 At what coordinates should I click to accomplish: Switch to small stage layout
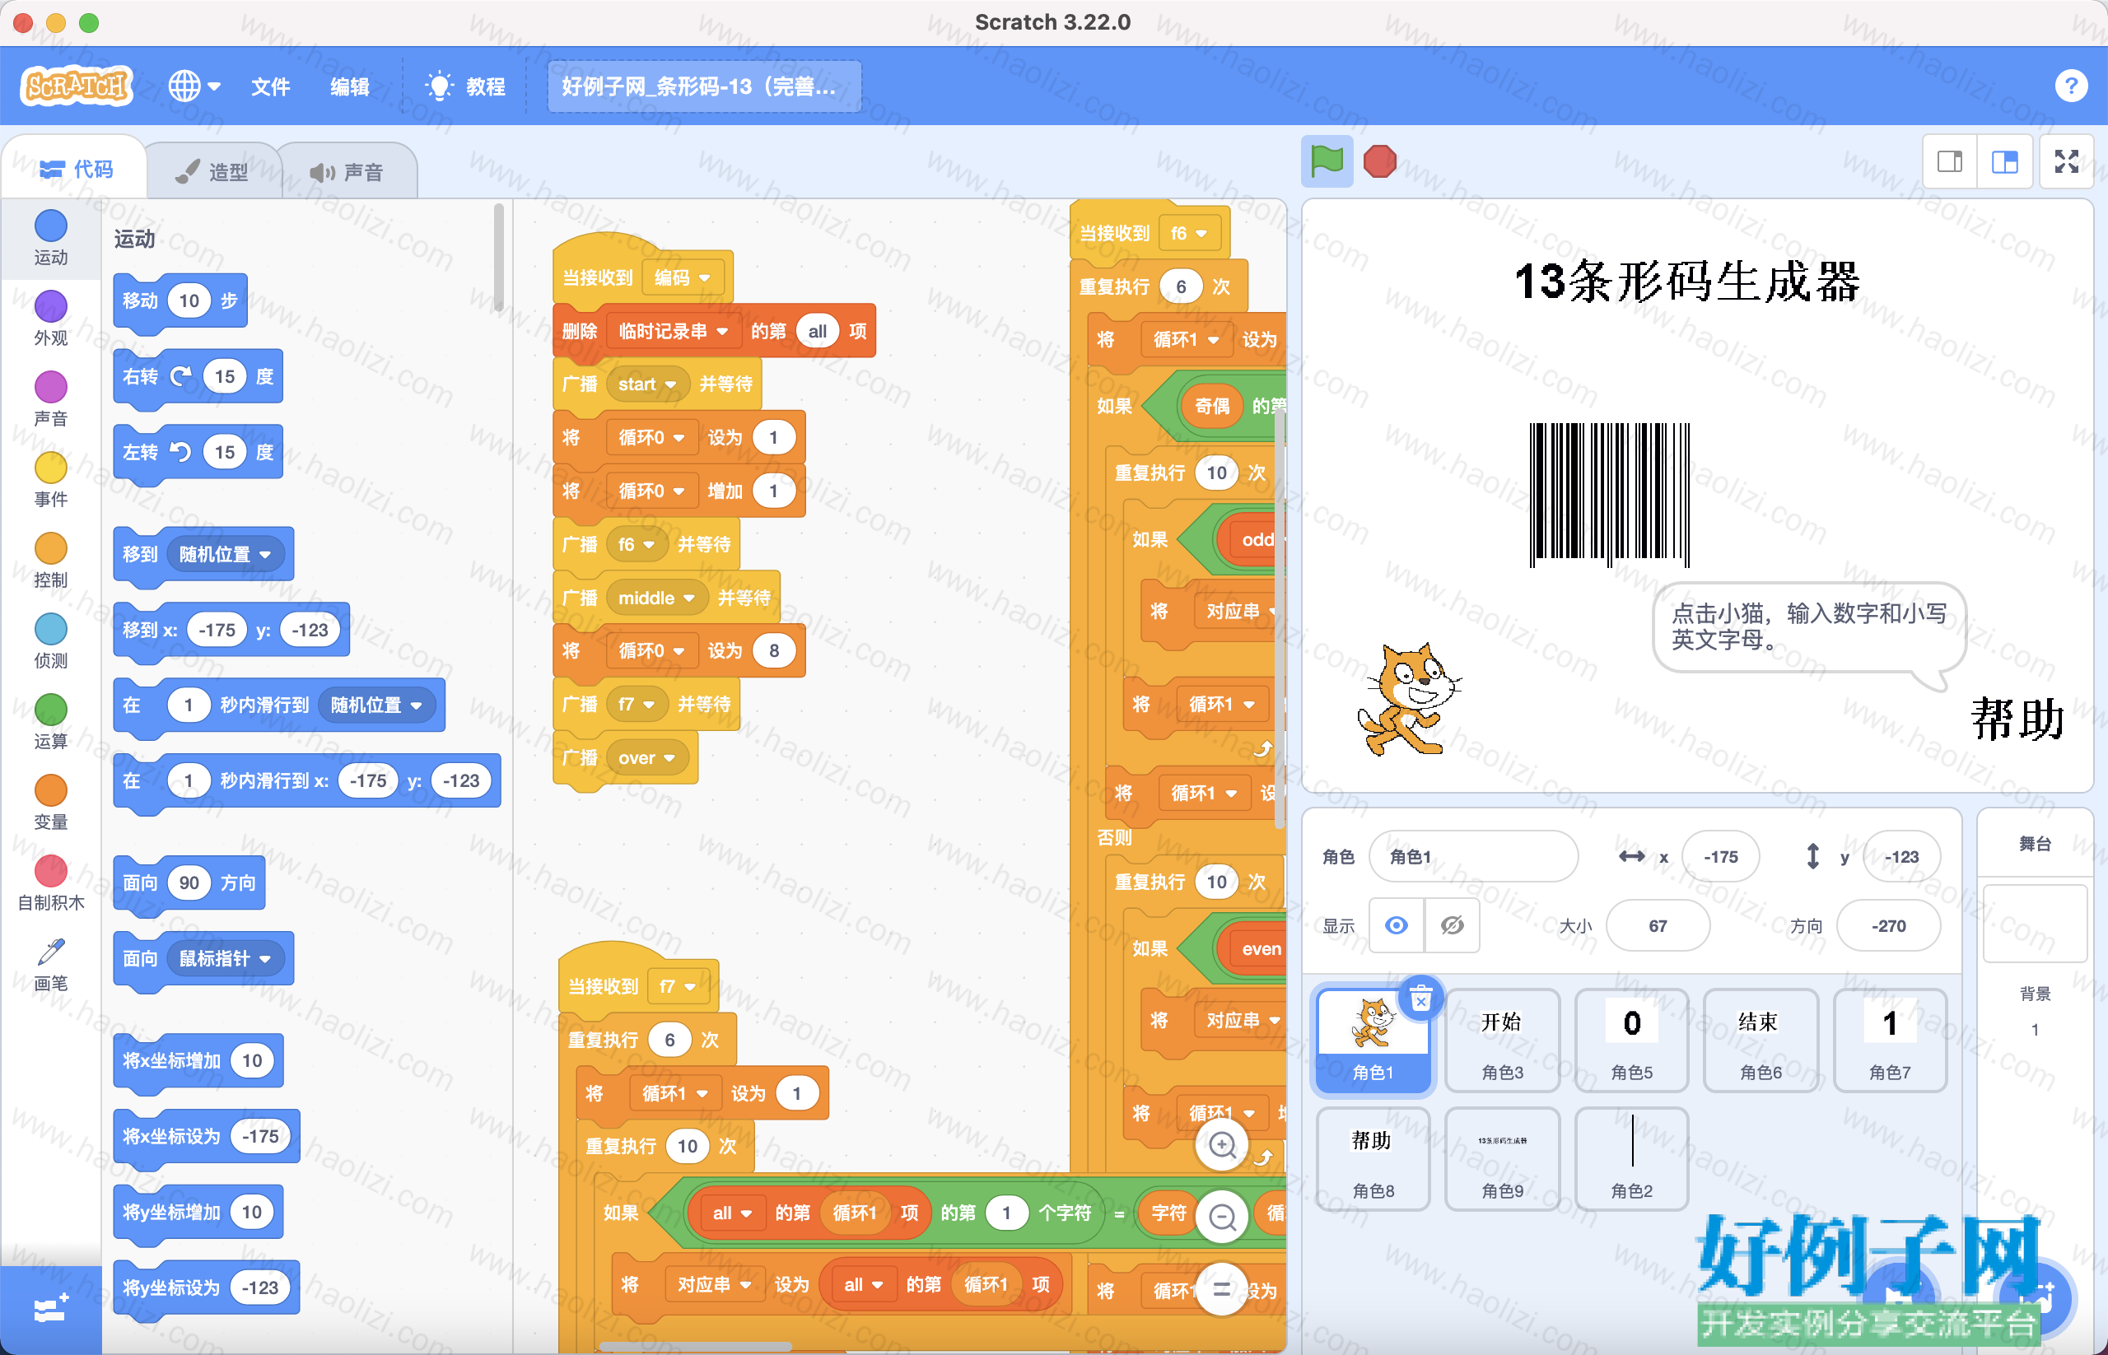click(x=1950, y=162)
